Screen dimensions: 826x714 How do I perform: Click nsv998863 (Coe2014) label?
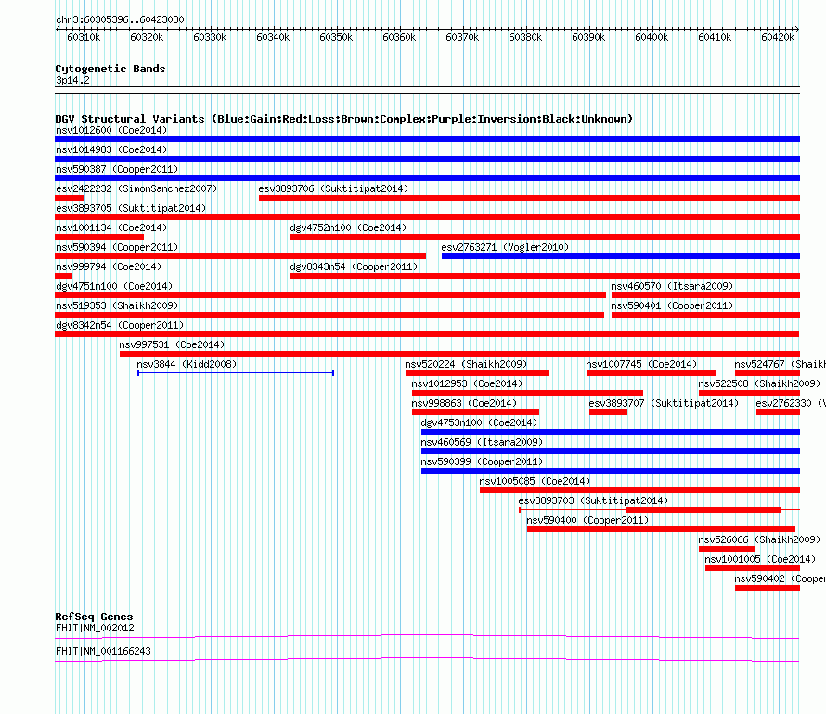pyautogui.click(x=464, y=403)
